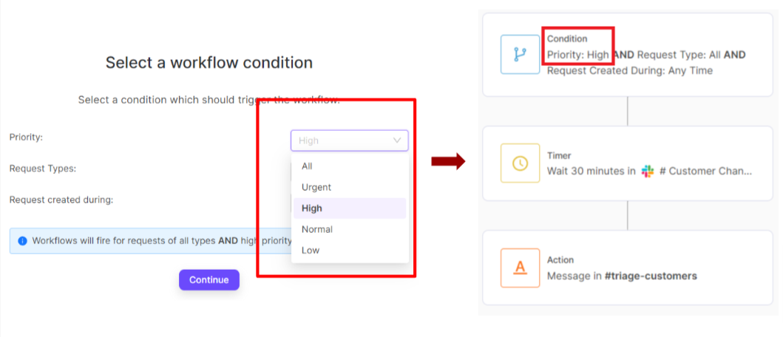The width and height of the screenshot is (783, 337).
Task: Select the High option in the list
Action: (312, 208)
